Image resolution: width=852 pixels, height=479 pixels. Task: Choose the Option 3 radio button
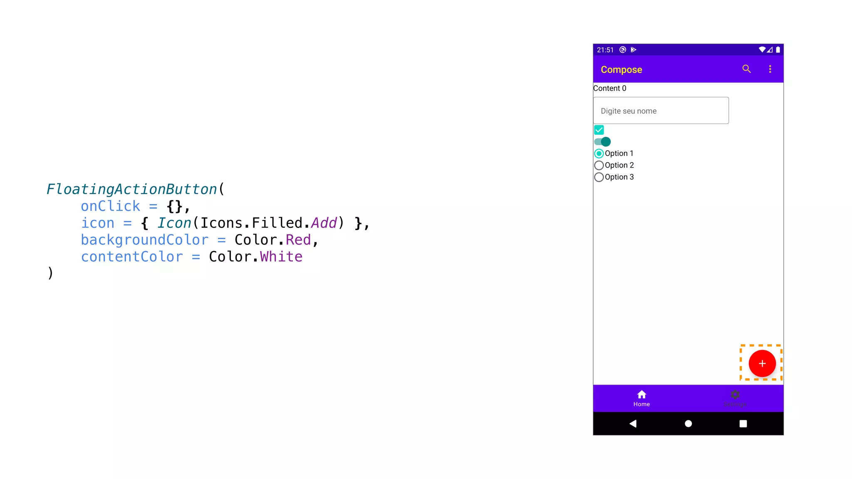click(599, 177)
